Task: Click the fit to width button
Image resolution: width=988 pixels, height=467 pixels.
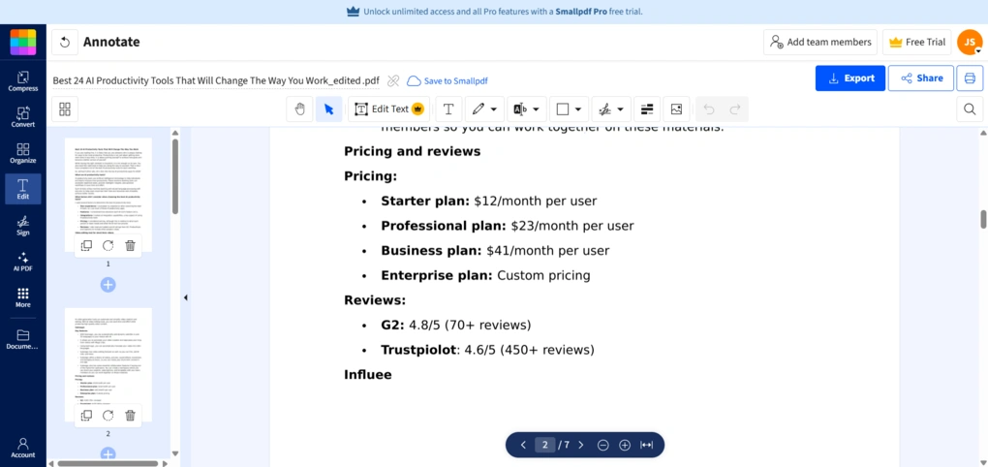Action: pos(646,445)
